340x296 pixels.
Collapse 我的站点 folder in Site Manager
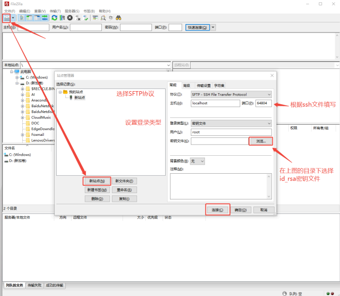point(60,92)
